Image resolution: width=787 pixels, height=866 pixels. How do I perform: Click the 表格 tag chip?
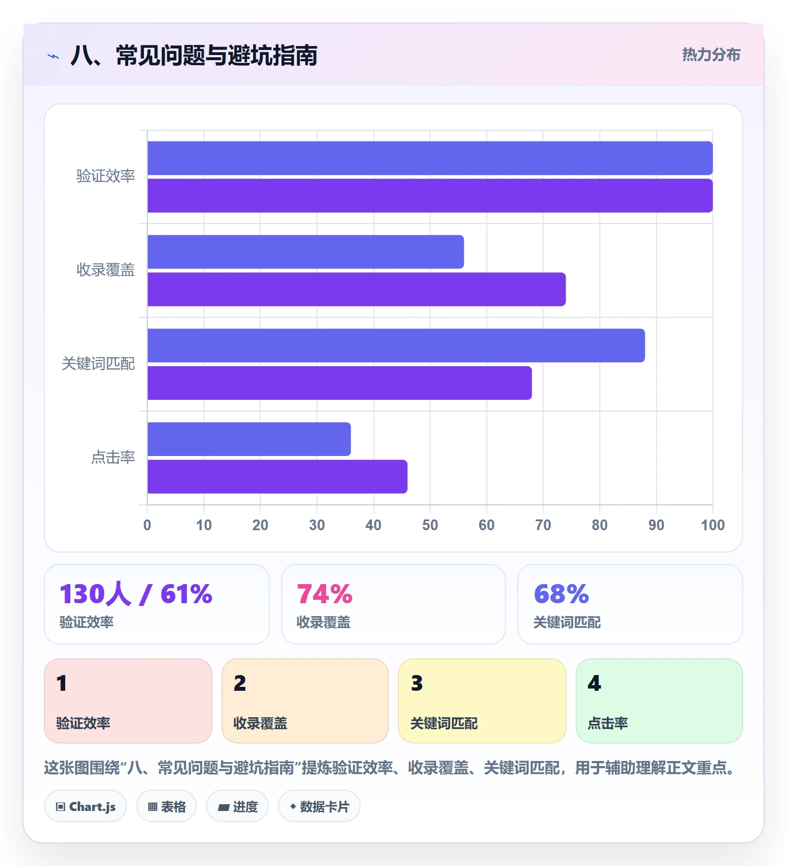166,806
